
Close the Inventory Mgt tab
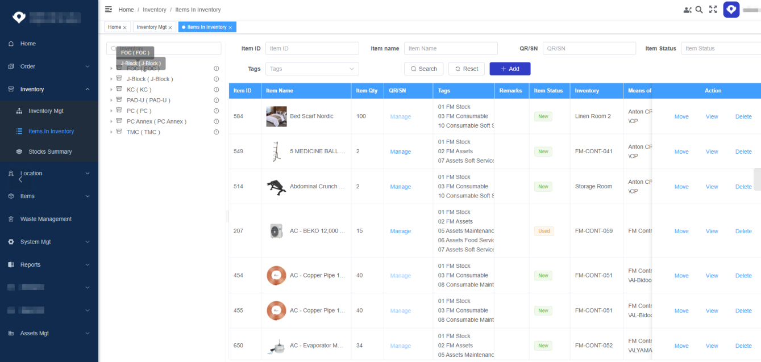[x=170, y=28]
